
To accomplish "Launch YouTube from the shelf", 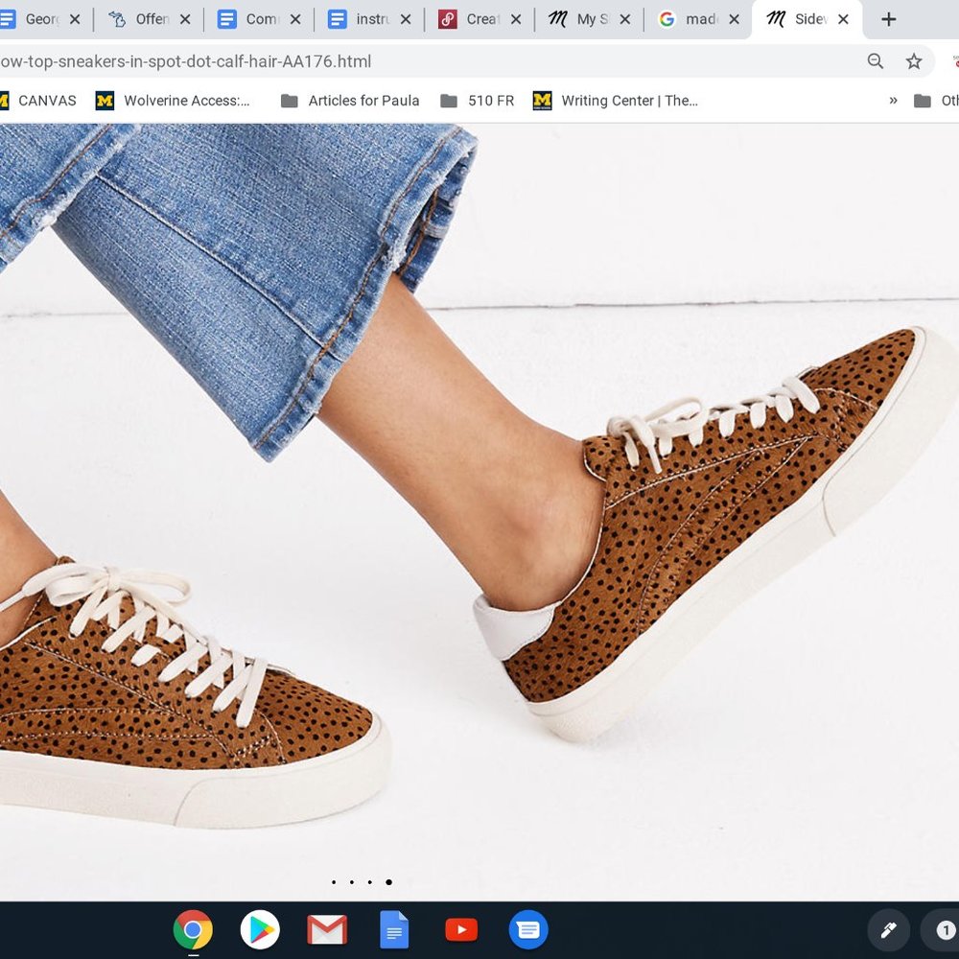I will (461, 929).
